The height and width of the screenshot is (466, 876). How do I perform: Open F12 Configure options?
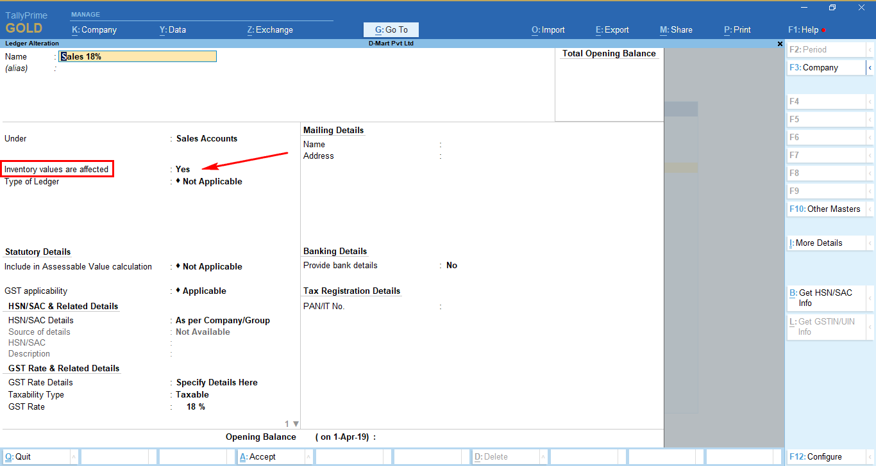click(826, 457)
